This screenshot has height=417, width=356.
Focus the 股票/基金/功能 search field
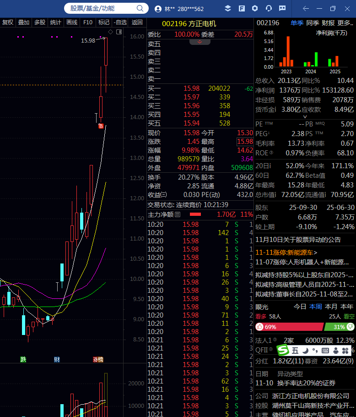[x=106, y=8]
